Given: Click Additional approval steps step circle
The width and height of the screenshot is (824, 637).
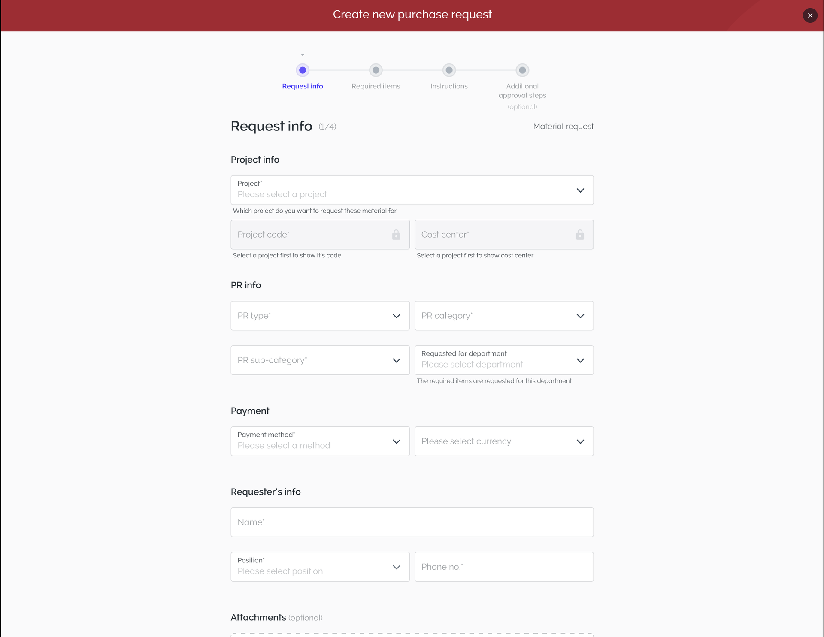Looking at the screenshot, I should (522, 70).
